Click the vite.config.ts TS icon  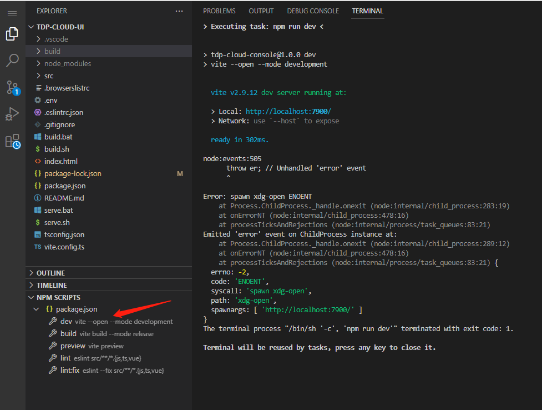[x=38, y=247]
